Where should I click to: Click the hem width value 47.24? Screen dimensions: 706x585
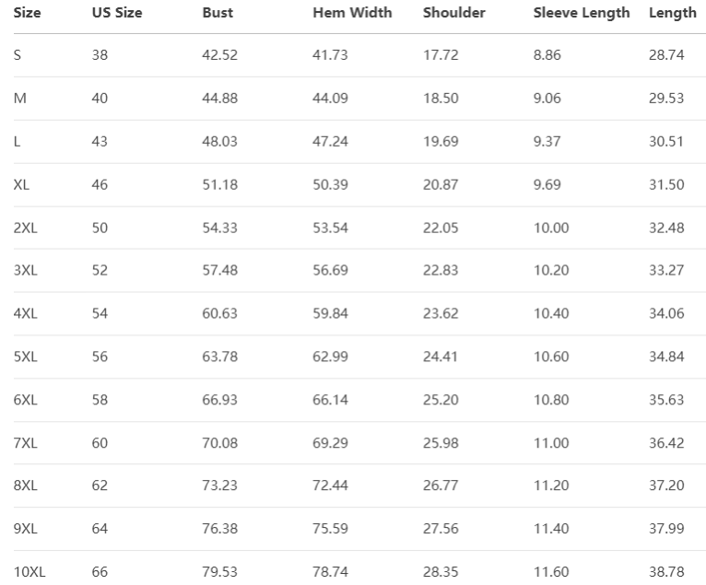330,142
